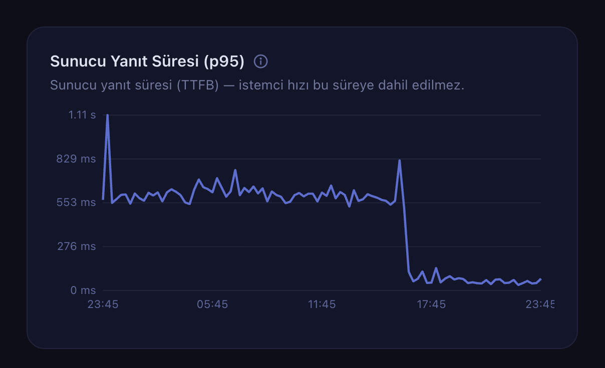Click the first data point of the line
This screenshot has height=368, width=605.
point(103,199)
